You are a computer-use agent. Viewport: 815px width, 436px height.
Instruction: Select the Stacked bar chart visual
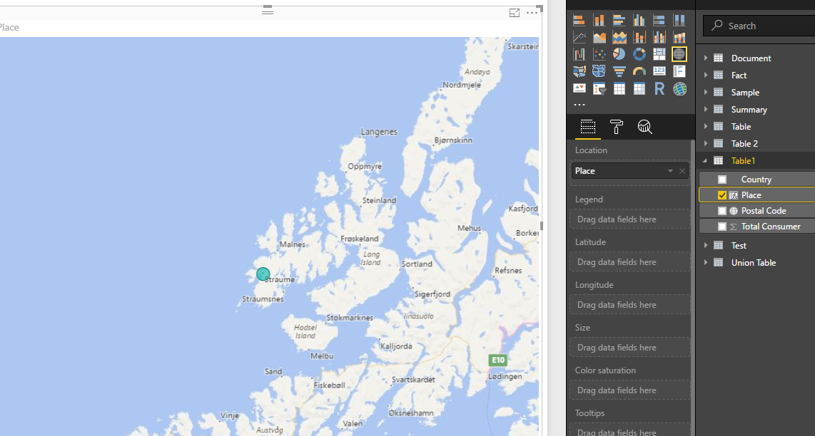pos(579,20)
